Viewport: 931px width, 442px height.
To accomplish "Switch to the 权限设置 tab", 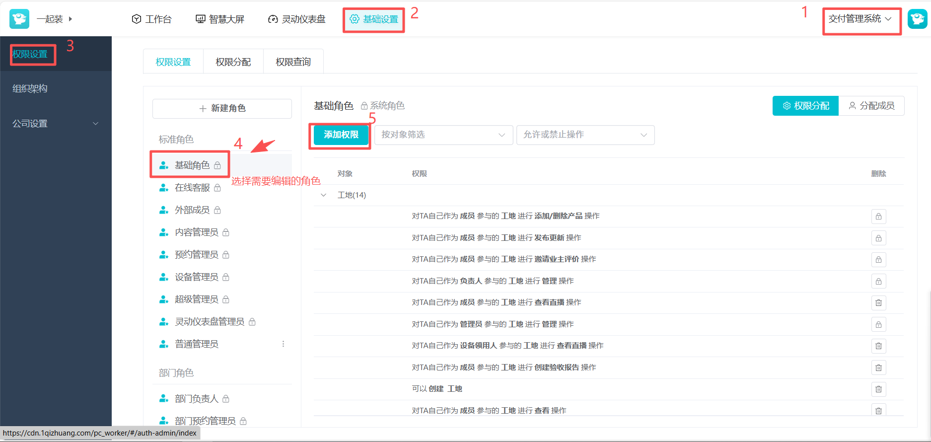I will tap(173, 62).
